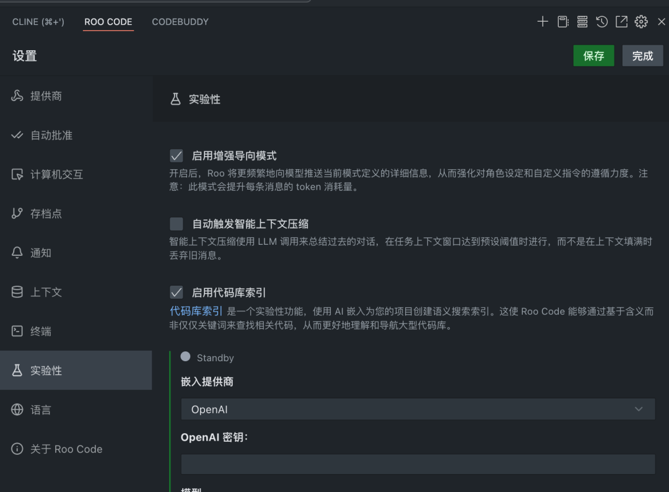
Task: Open the 嵌入提供商 dropdown
Action: click(418, 409)
